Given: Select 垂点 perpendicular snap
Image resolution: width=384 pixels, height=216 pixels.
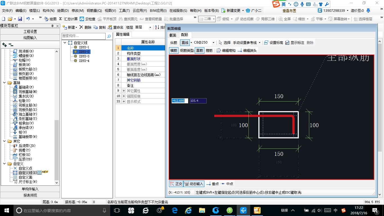Looking at the screenshot, I should coord(213,184).
